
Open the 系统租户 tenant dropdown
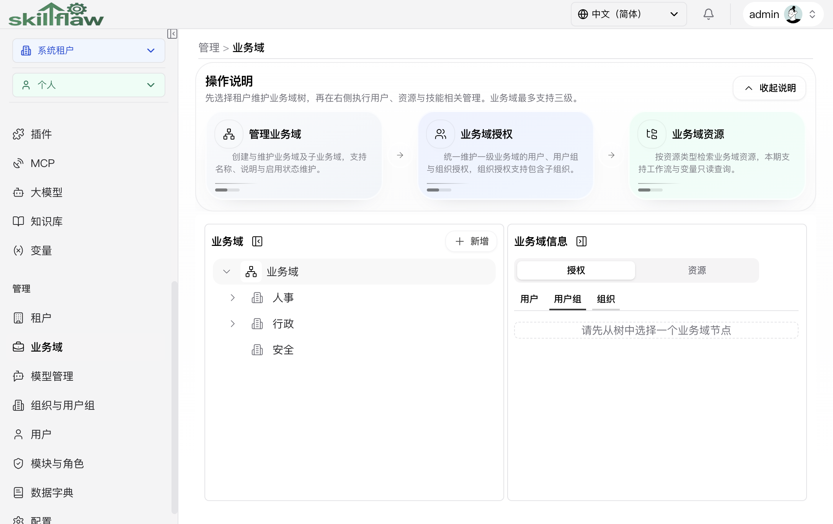(89, 51)
